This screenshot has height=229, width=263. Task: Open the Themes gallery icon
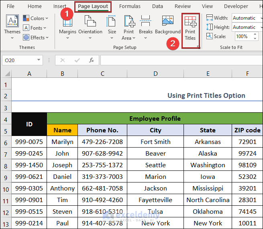[x=12, y=21]
